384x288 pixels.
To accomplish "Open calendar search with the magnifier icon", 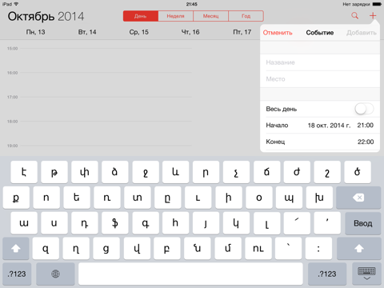I will [x=354, y=15].
